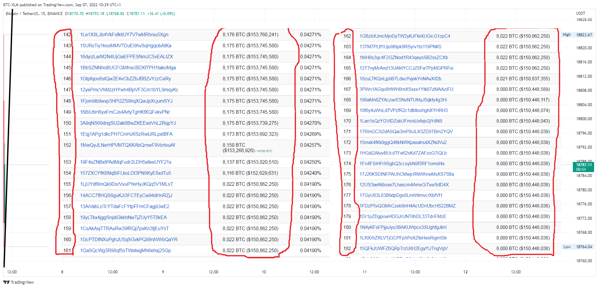
Task: Open address 17RmGC3i2dASQai3mP9iJLX3ZD9TBm2YQV
Action: click(406, 132)
